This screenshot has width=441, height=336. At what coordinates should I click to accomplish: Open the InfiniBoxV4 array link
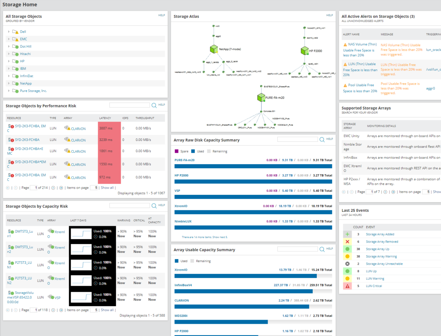183,285
